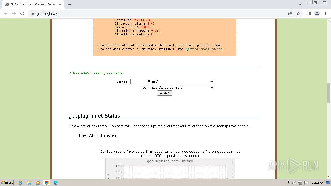
Task: Toggle the browser side panel
Action: [x=309, y=13]
